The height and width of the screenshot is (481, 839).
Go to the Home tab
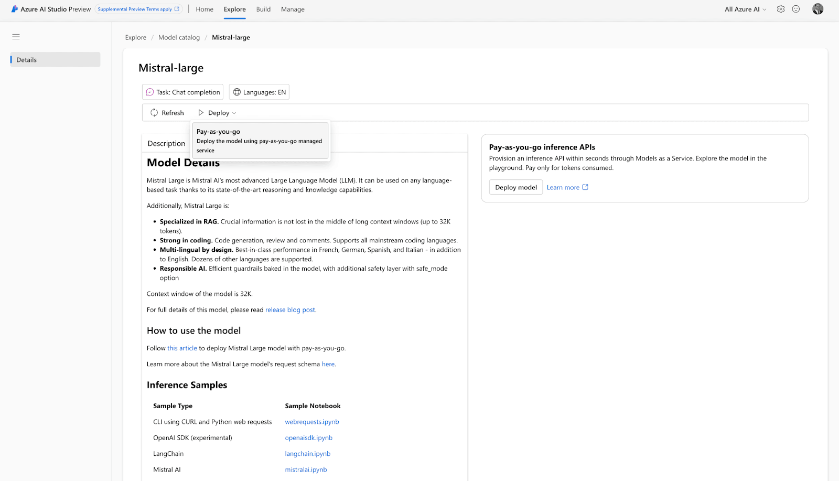(205, 9)
